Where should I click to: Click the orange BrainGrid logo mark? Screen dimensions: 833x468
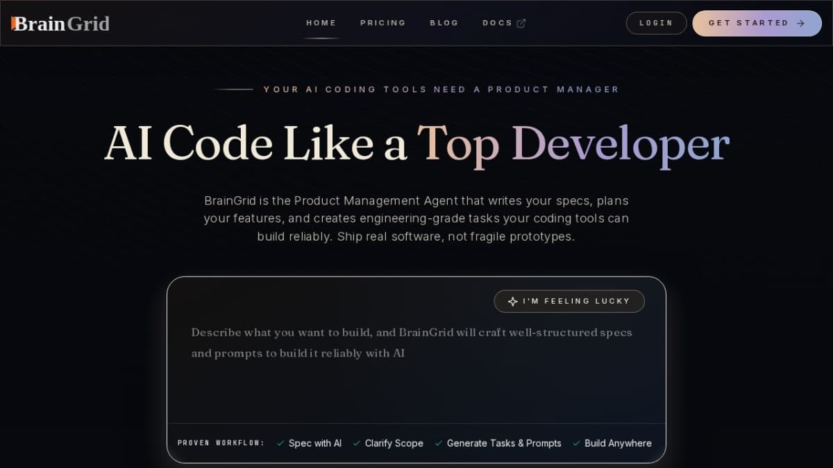14,24
